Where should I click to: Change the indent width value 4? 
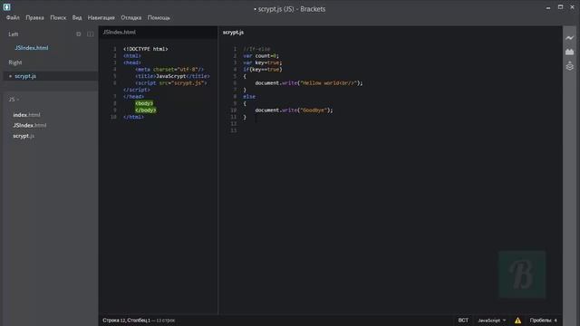pyautogui.click(x=556, y=321)
